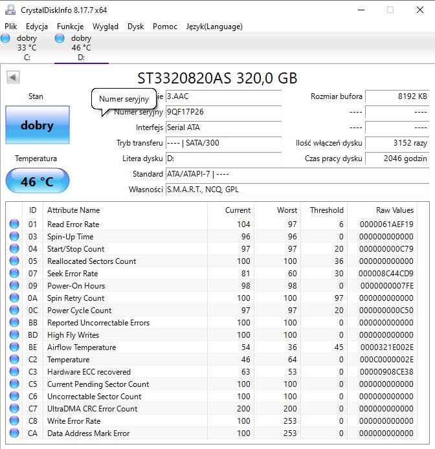Click status orb for UltraDMA CRC Error Count

(14, 409)
